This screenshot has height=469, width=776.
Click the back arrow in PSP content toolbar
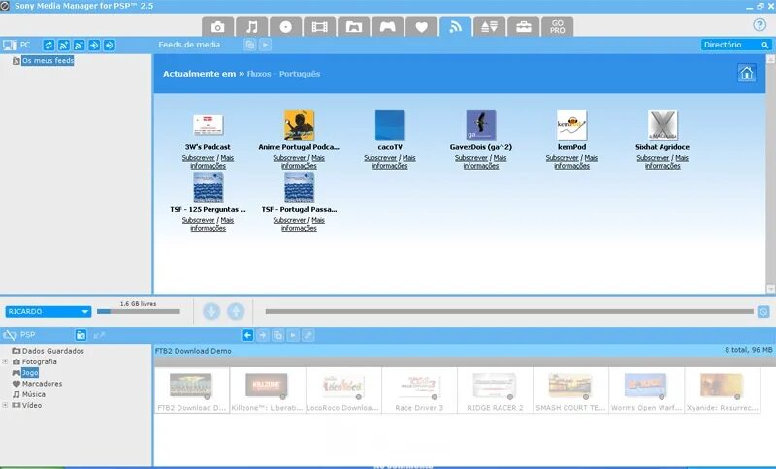pyautogui.click(x=247, y=335)
